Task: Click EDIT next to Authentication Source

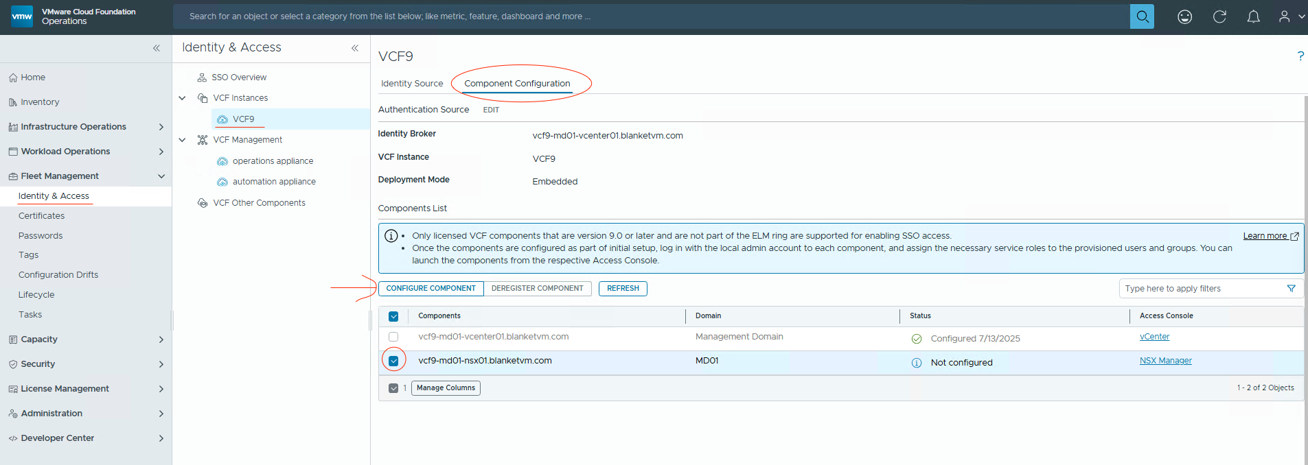Action: 491,110
